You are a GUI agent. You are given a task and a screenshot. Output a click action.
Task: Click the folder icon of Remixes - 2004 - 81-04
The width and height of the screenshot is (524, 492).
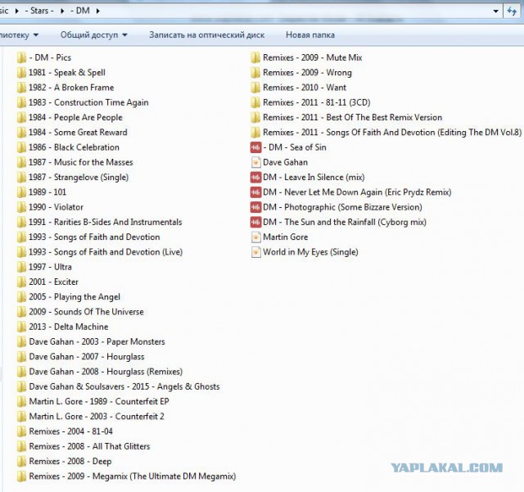coord(21,431)
